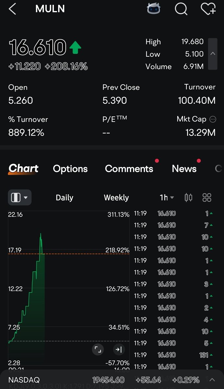This screenshot has width=224, height=389.
Task: Tap the 19454.60 NASDAQ index value
Action: coord(108,380)
